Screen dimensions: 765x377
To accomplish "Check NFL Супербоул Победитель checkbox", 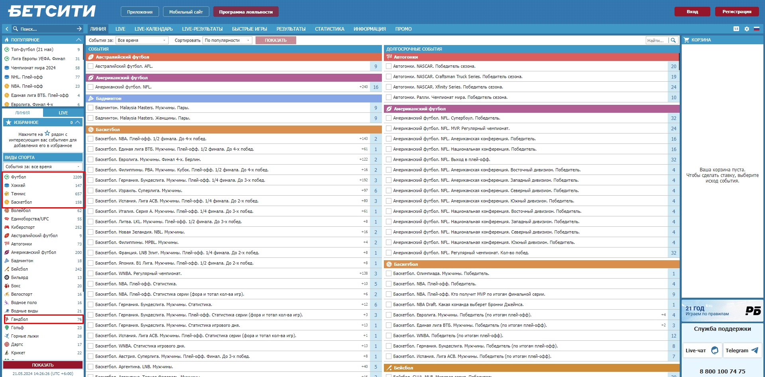I will click(389, 118).
